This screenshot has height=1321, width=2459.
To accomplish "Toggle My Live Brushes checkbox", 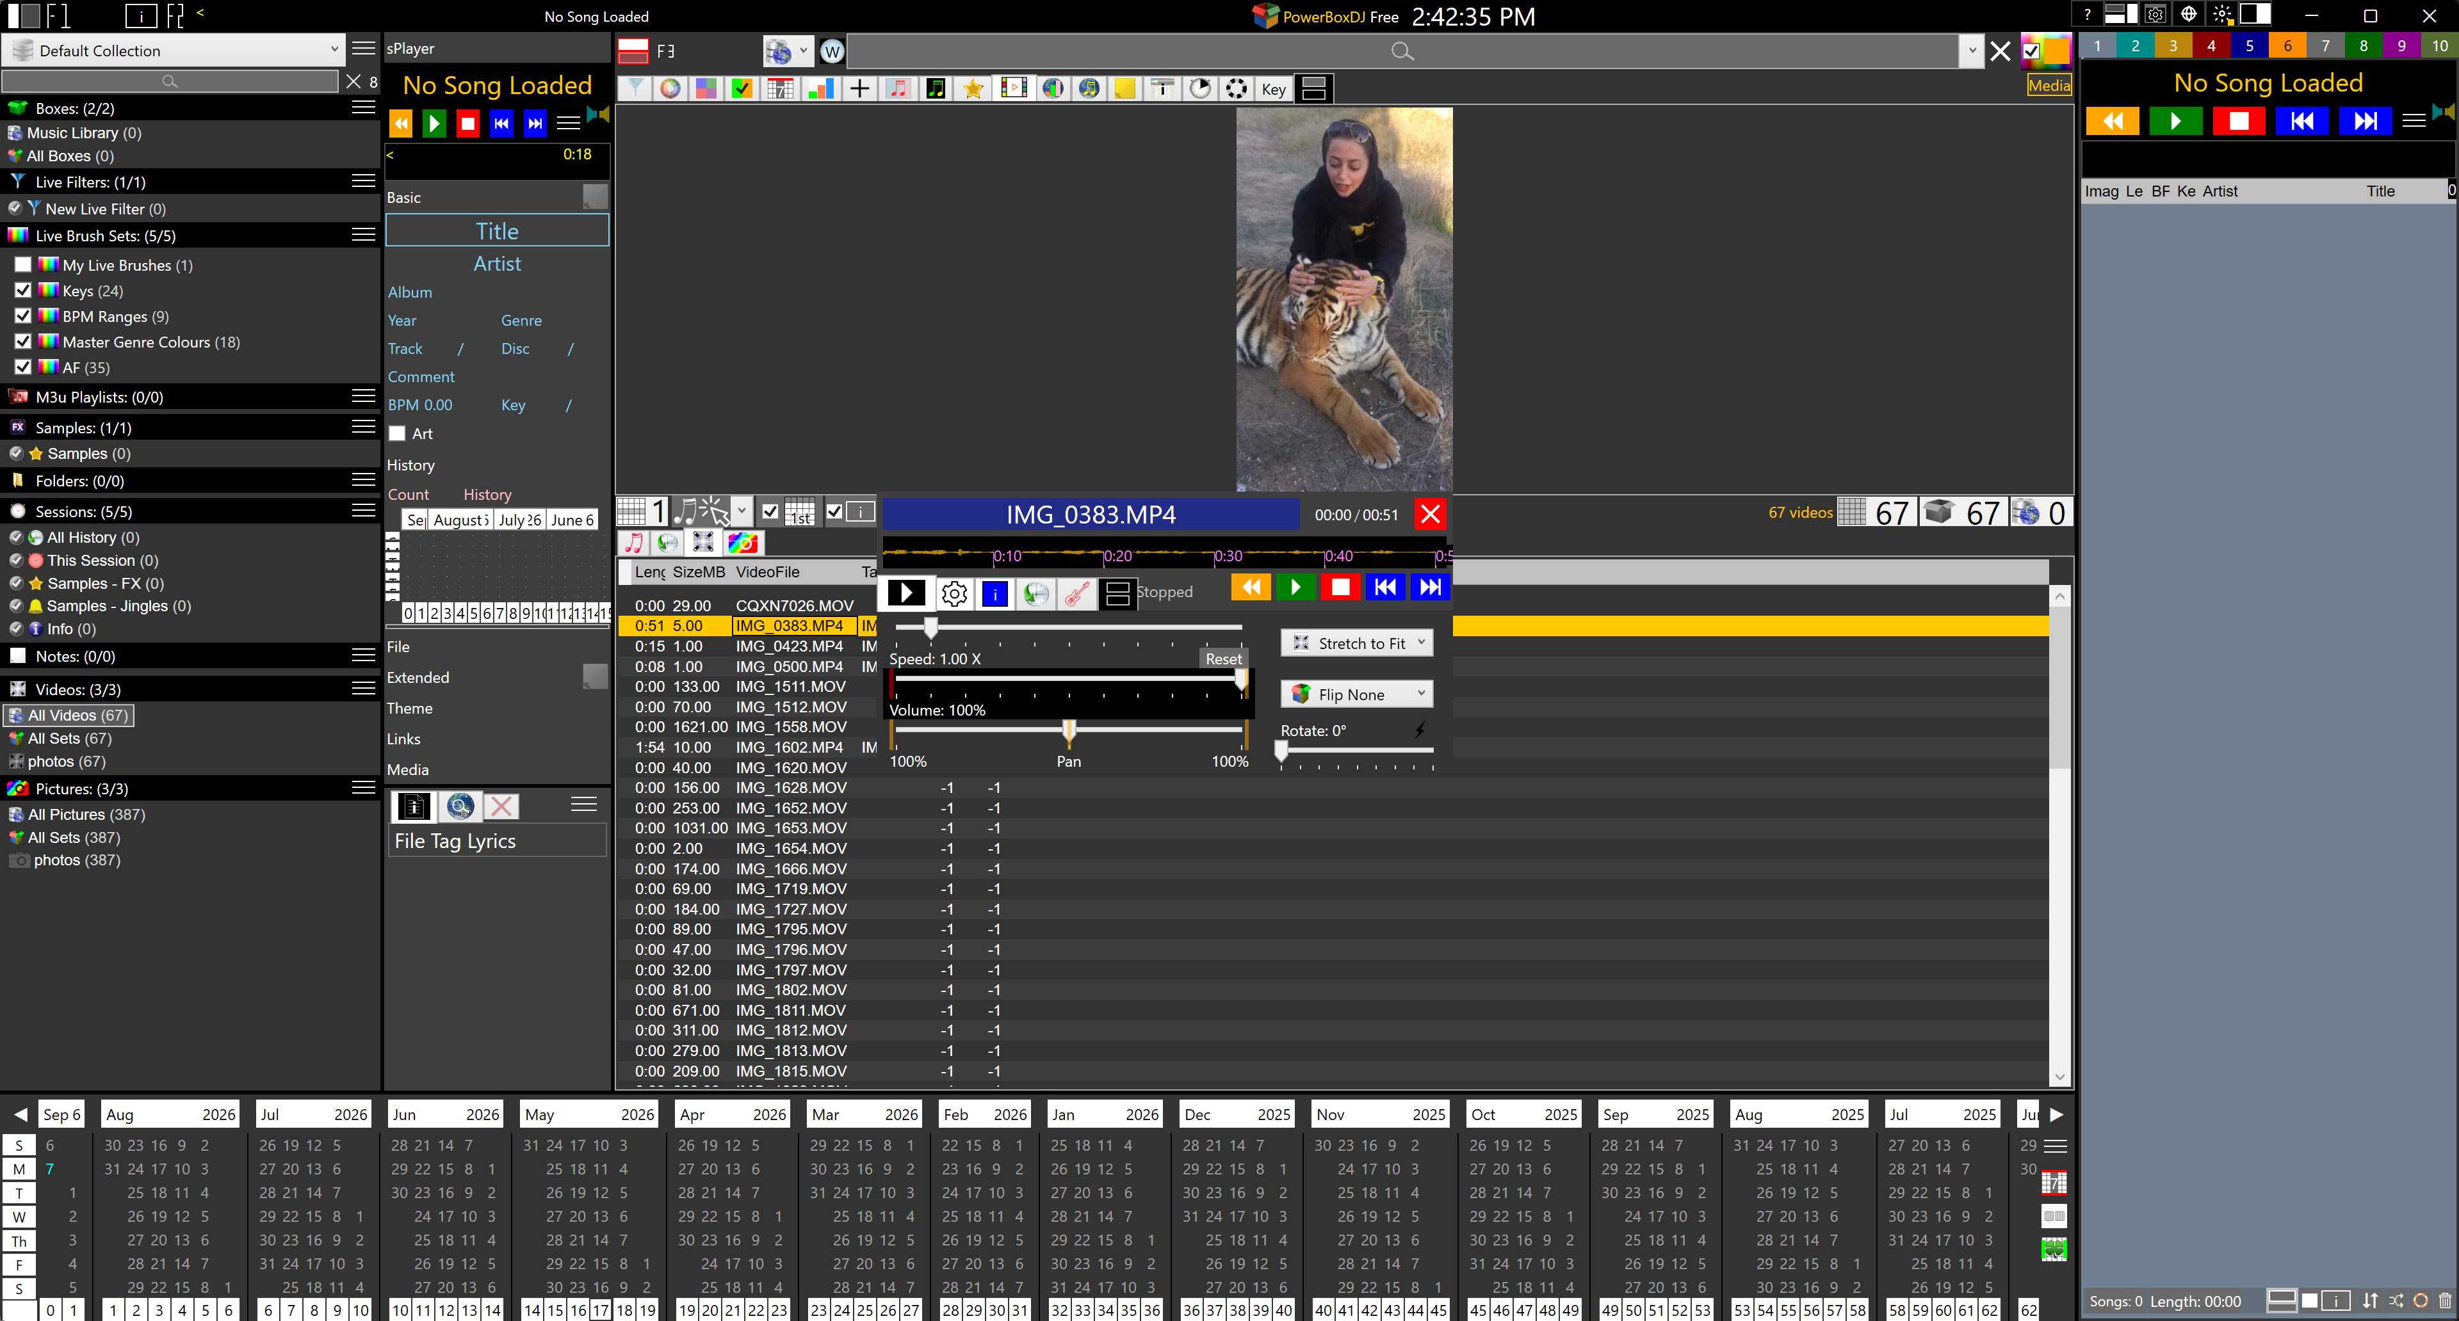I will [23, 265].
